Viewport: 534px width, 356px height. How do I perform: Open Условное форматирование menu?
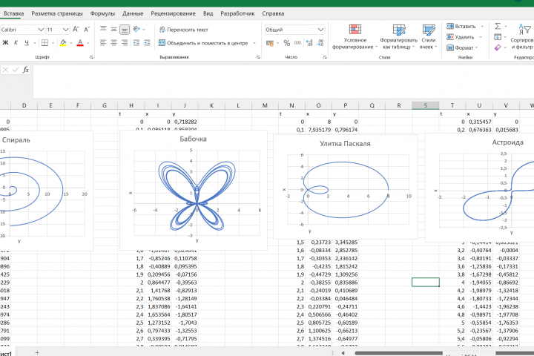355,37
